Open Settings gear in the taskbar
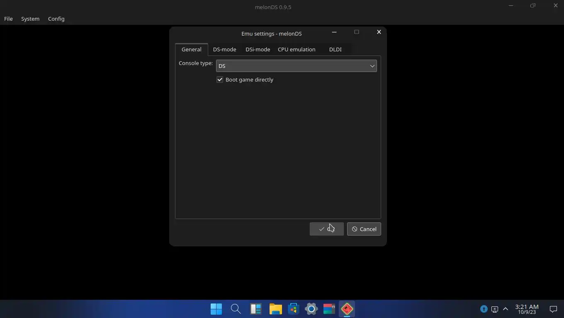 coord(311,309)
